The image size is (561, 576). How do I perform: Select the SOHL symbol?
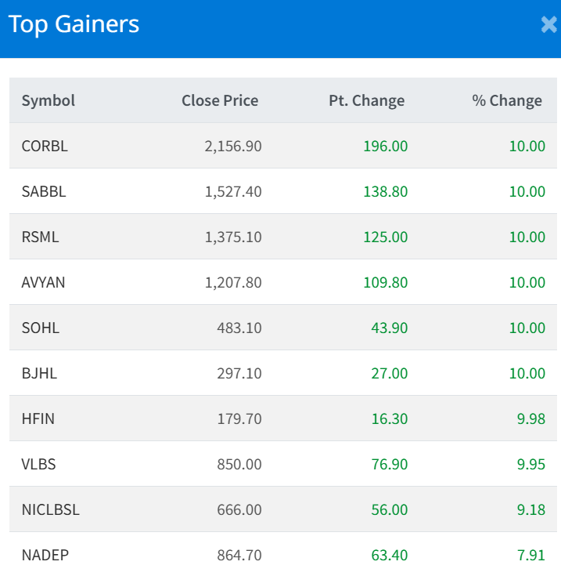(40, 328)
